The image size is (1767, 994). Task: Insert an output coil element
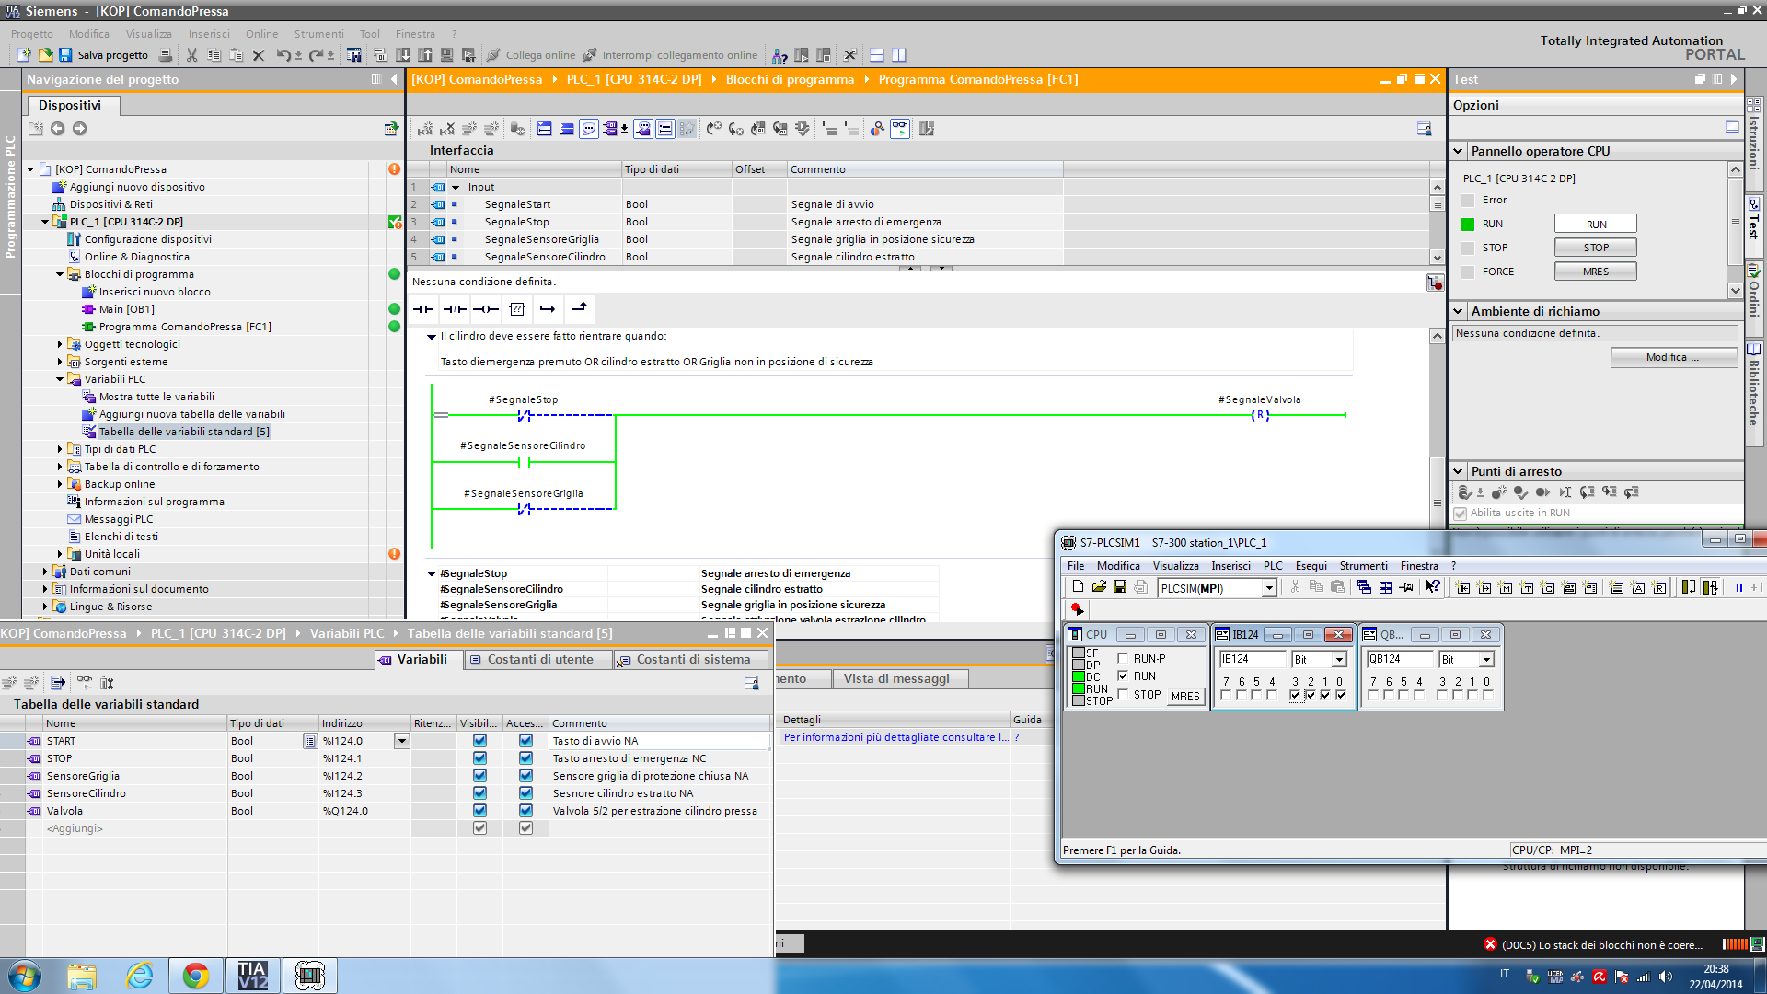point(486,309)
